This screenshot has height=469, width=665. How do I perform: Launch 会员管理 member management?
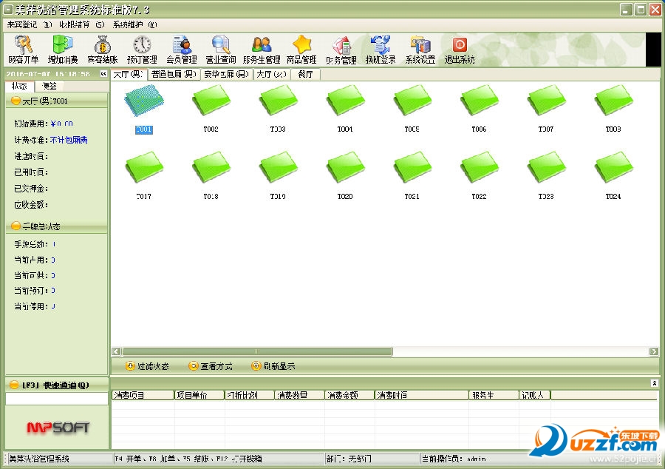[182, 49]
